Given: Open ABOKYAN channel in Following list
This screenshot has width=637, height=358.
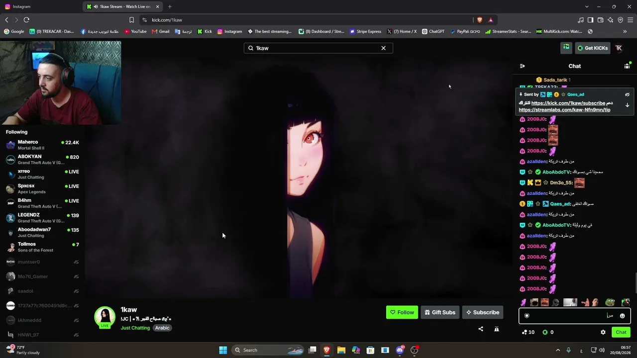Looking at the screenshot, I should pos(42,160).
